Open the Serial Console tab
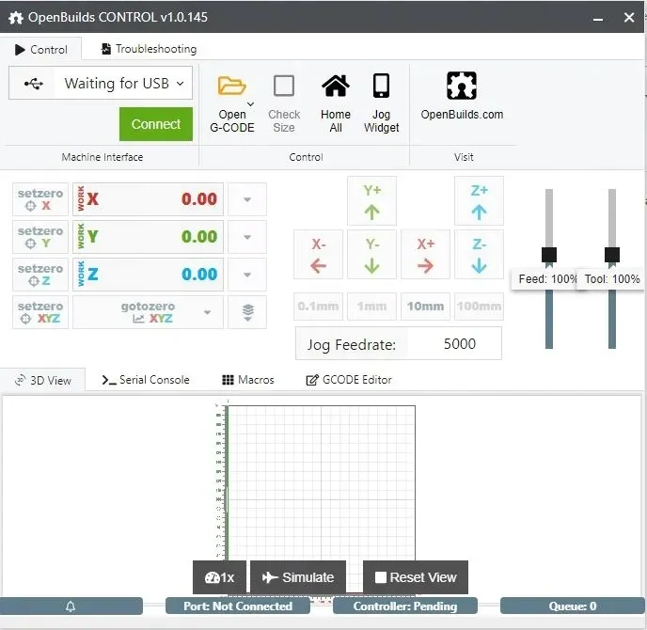Viewport: 647px width, 630px height. (x=146, y=380)
